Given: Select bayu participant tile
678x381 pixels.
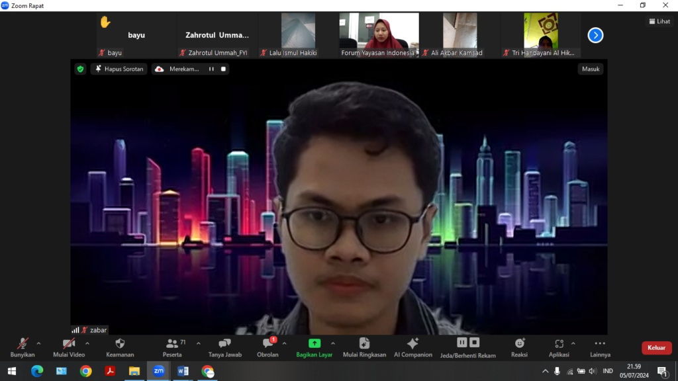Looking at the screenshot, I should click(136, 36).
